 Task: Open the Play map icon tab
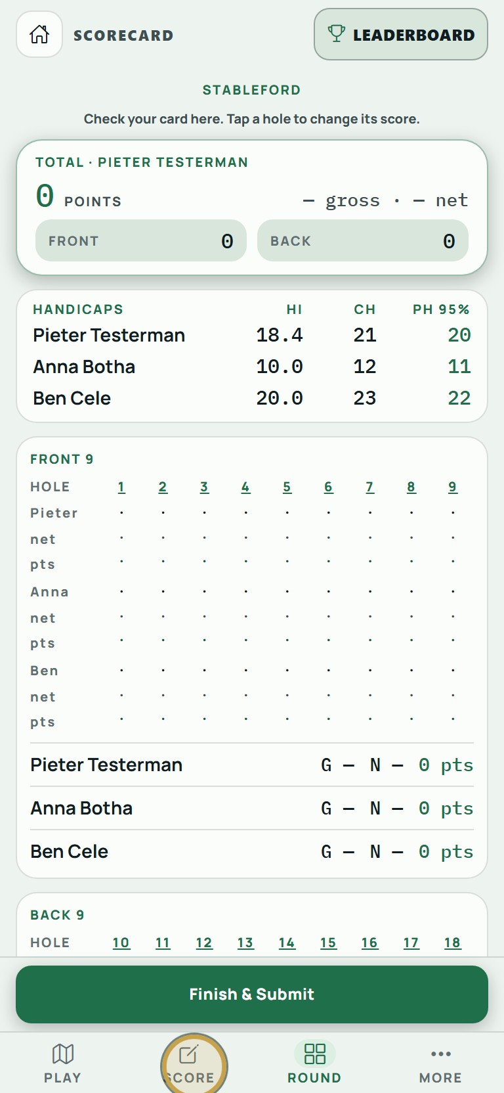tap(63, 1063)
